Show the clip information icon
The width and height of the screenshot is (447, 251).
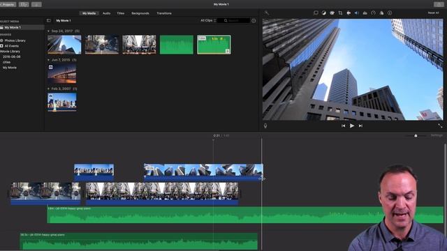pos(390,13)
